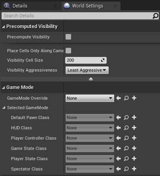Click the search magnifier in Search Details
The image size is (160, 176).
[x=155, y=16]
